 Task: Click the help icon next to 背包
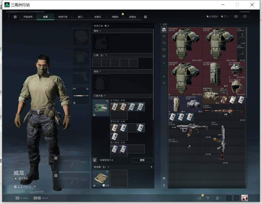[100, 71]
